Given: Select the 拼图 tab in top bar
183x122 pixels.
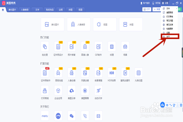Looking at the screenshot, I should tap(70, 10).
